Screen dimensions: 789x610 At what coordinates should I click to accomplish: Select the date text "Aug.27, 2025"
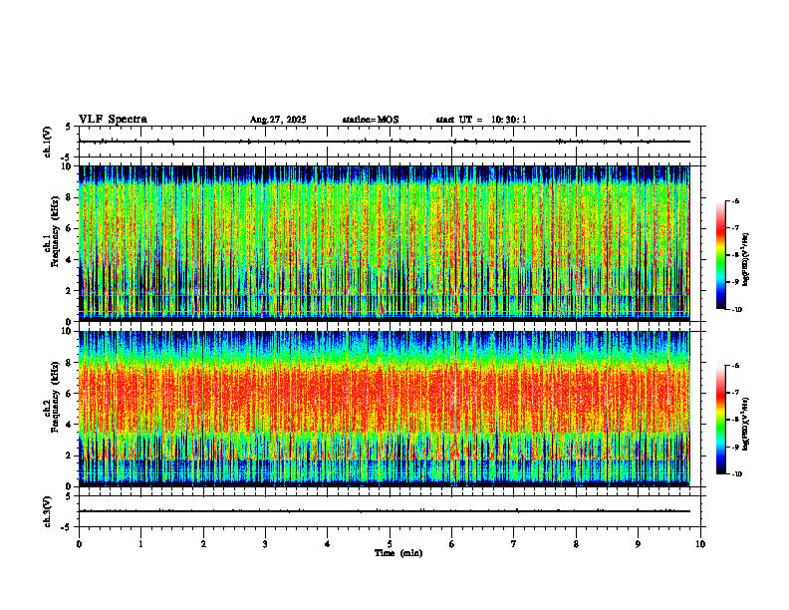pyautogui.click(x=278, y=120)
